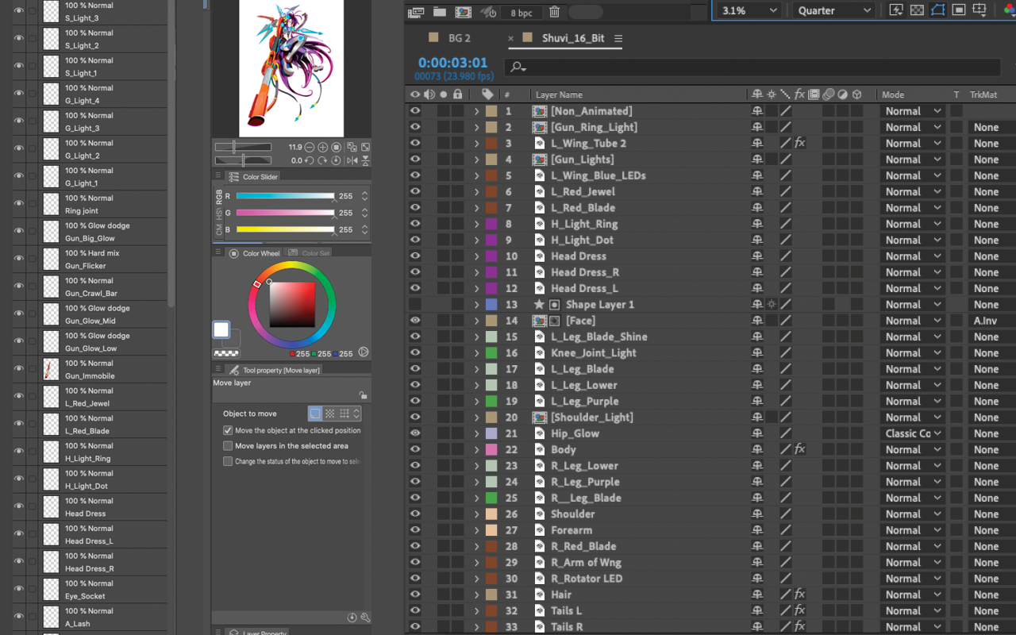This screenshot has width=1016, height=635.
Task: Create a new folder in project panel
Action: [439, 12]
